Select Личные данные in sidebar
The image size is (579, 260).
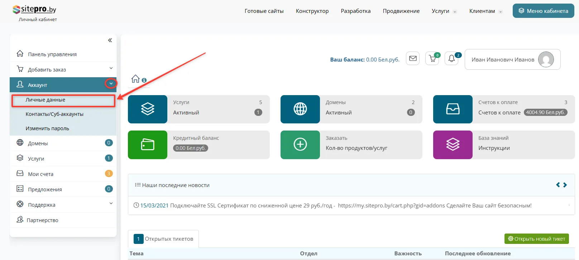(x=46, y=100)
